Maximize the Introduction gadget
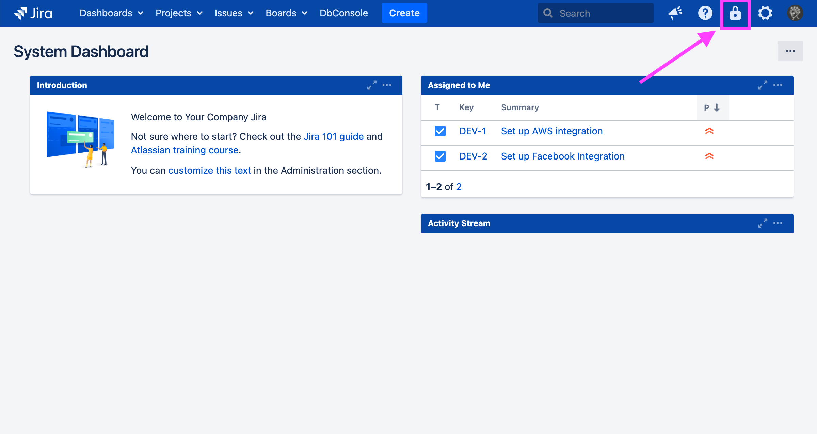Viewport: 817px width, 434px height. 372,85
